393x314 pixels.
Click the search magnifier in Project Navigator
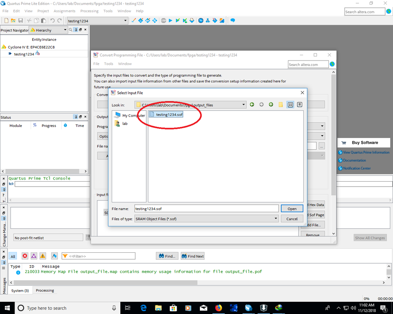pyautogui.click(x=71, y=30)
